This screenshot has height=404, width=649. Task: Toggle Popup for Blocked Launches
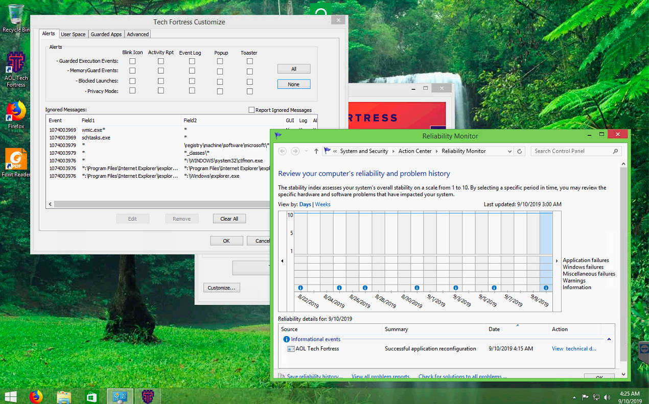tap(220, 81)
